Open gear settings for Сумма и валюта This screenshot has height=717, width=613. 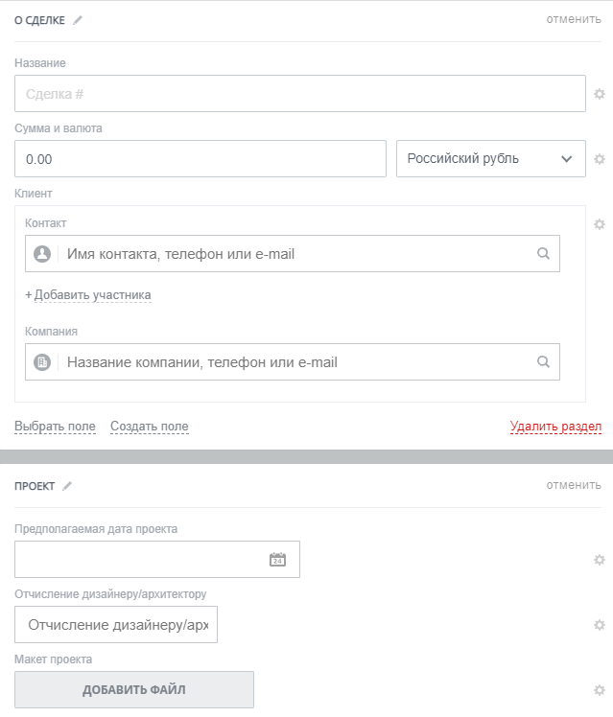[x=600, y=159]
